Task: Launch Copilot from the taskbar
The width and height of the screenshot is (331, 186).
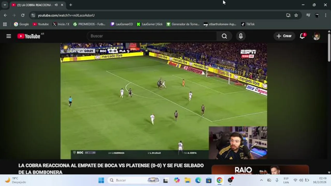Action: point(177,180)
